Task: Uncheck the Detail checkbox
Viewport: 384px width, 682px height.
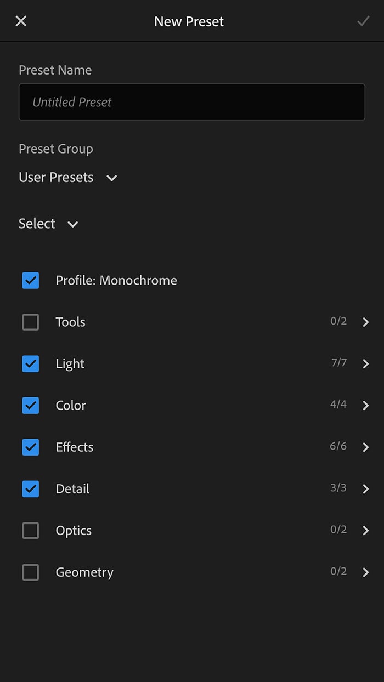Action: (x=31, y=488)
